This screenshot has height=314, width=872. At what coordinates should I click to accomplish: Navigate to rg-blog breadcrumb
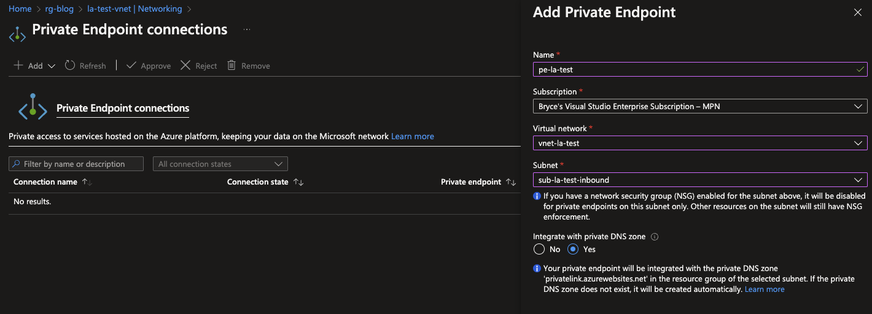tap(60, 9)
